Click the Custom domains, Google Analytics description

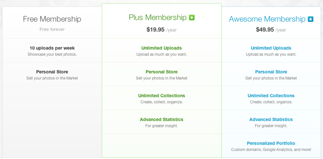[x=271, y=150]
